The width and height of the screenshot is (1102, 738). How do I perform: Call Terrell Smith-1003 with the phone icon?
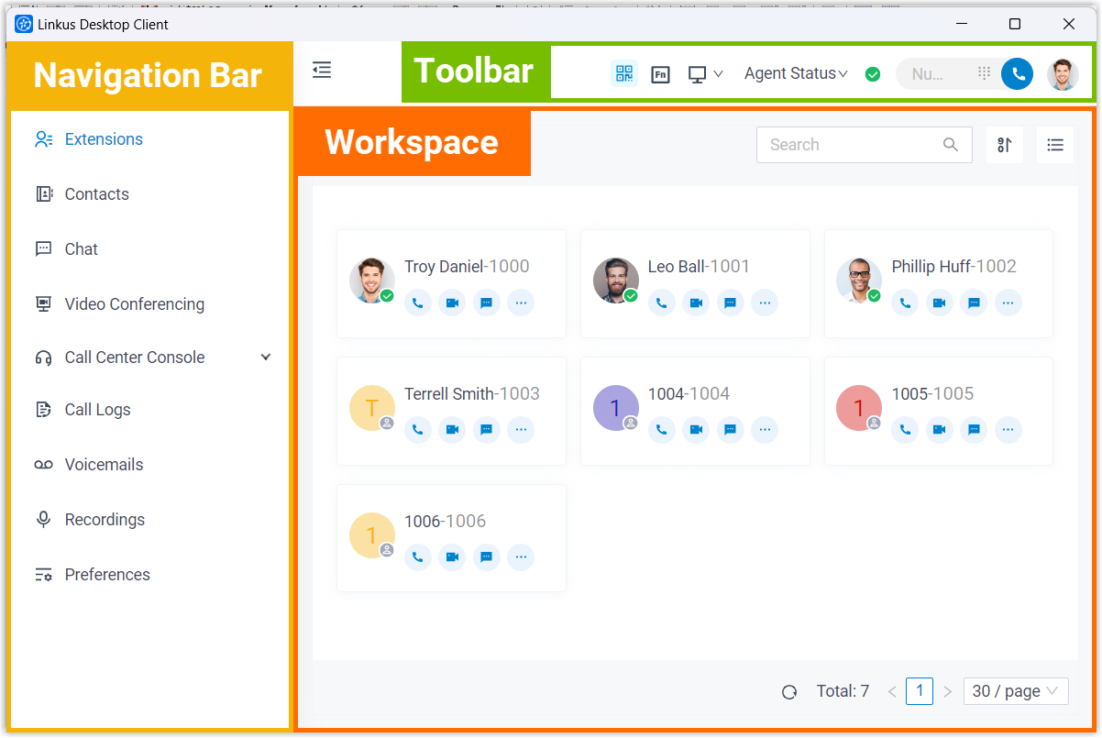click(x=418, y=429)
